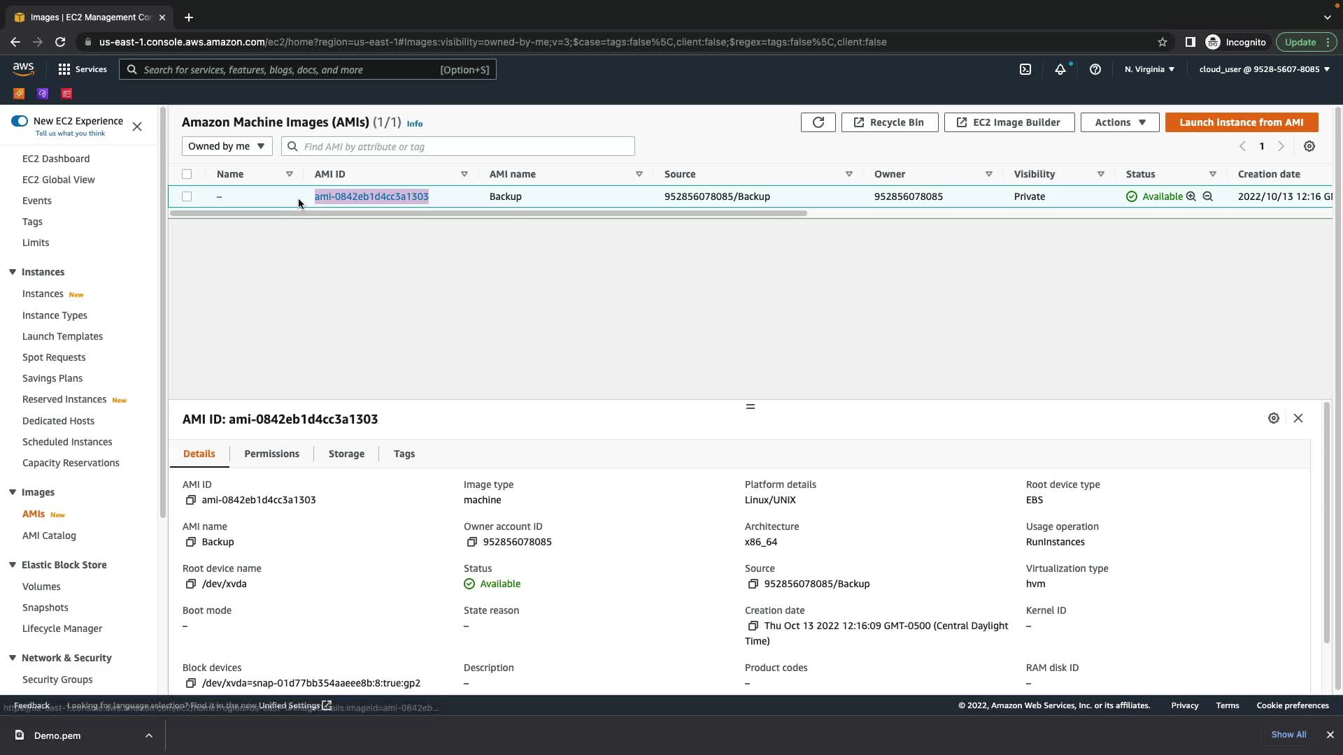The height and width of the screenshot is (755, 1343).
Task: Select the Backup AMI row checkbox
Action: [187, 196]
